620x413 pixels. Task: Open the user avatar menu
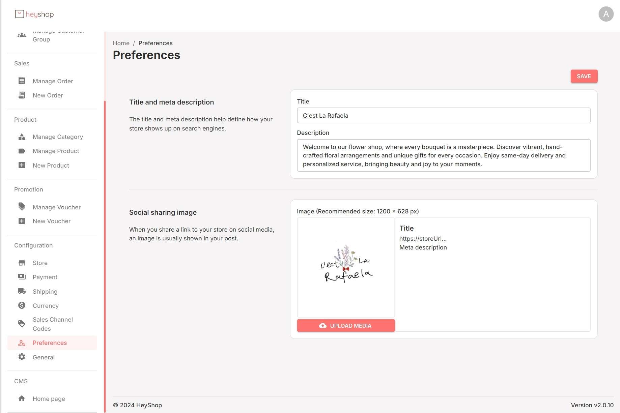pos(606,14)
